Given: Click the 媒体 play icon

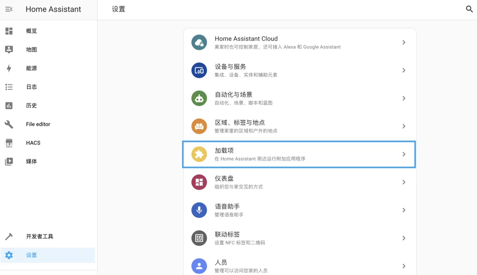Looking at the screenshot, I should [x=9, y=161].
